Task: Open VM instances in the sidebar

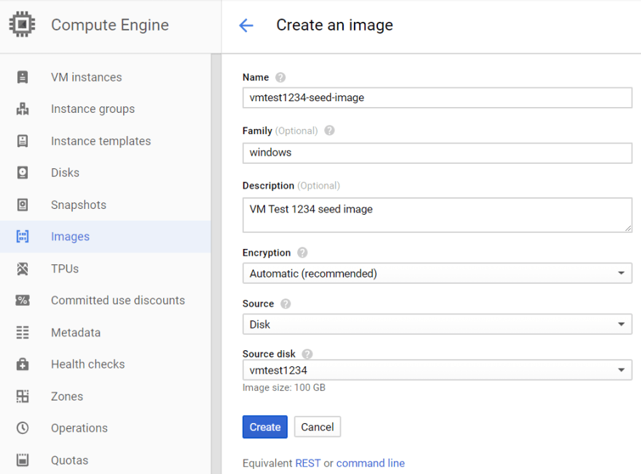Action: pos(106,77)
